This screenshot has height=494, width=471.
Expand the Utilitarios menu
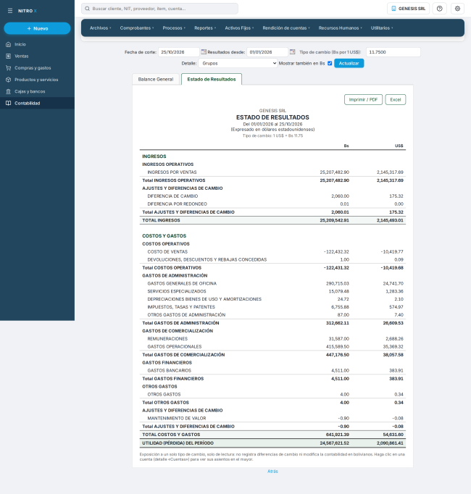click(x=382, y=28)
